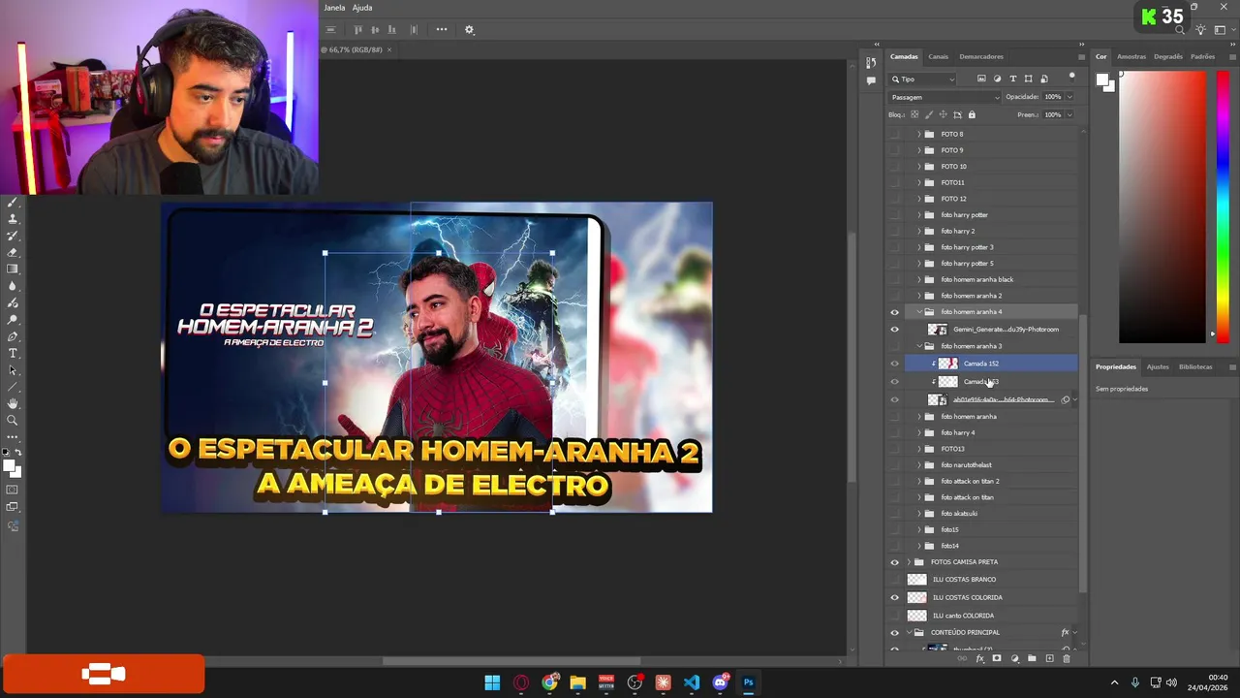
Task: Select the Path Selection arrow tool
Action: 13,369
